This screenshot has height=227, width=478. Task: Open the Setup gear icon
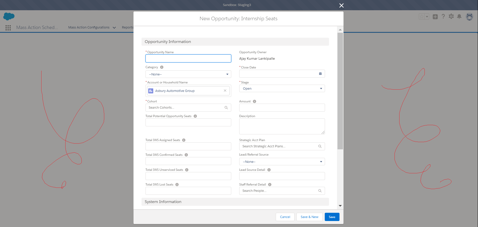point(451,16)
